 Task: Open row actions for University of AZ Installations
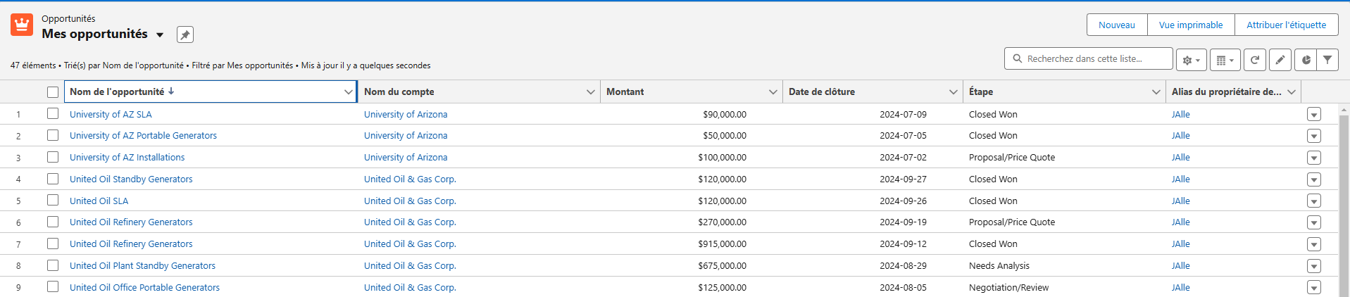[1313, 158]
